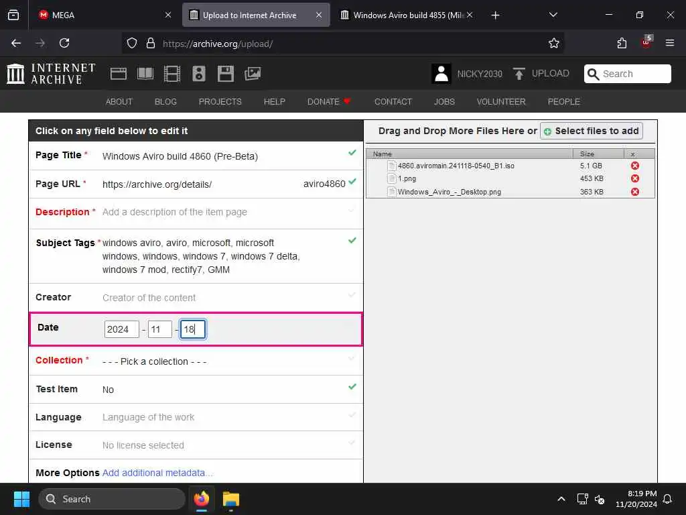
Task: Open the Firefox View icon
Action: pyautogui.click(x=13, y=15)
